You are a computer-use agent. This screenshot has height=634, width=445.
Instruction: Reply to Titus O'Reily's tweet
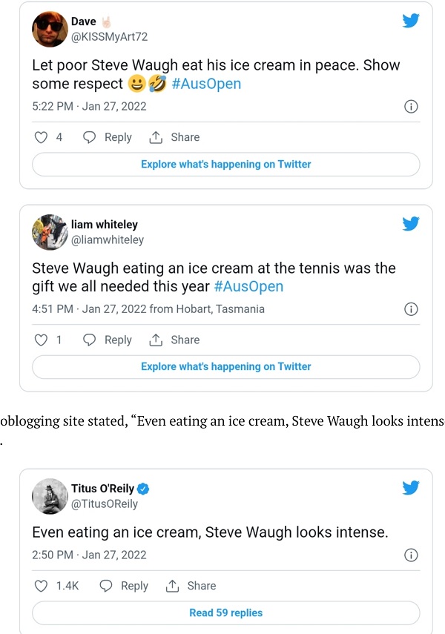(124, 586)
